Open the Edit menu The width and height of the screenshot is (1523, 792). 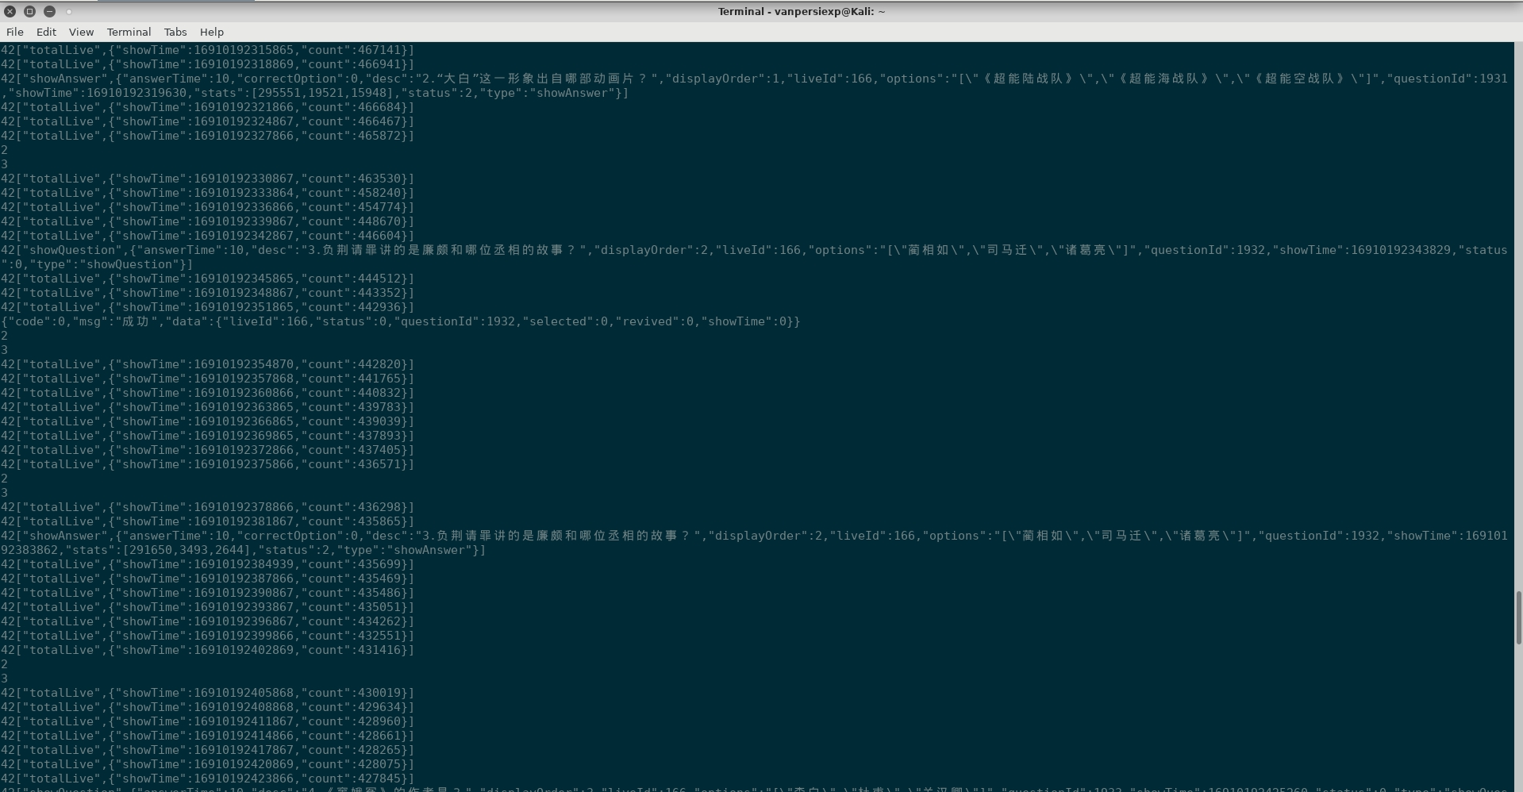46,32
